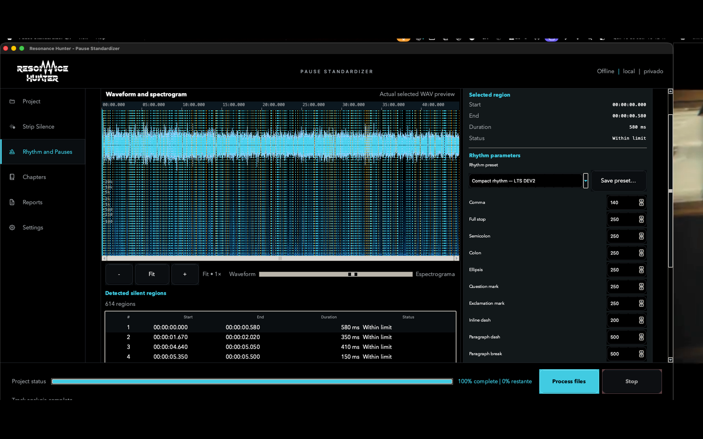The width and height of the screenshot is (703, 439).
Task: Adjust the Full stop value stepper arrows
Action: pos(641,219)
